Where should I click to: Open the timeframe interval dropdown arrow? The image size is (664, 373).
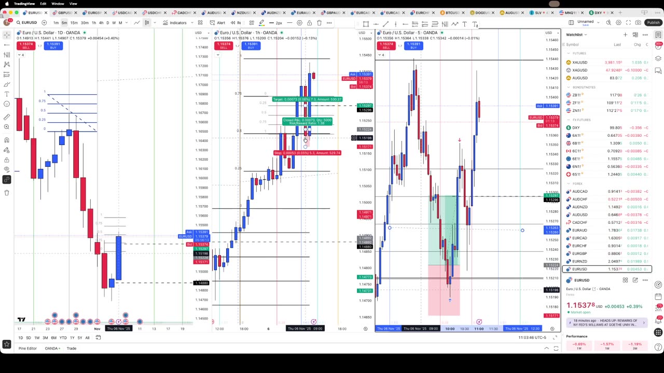[128, 23]
